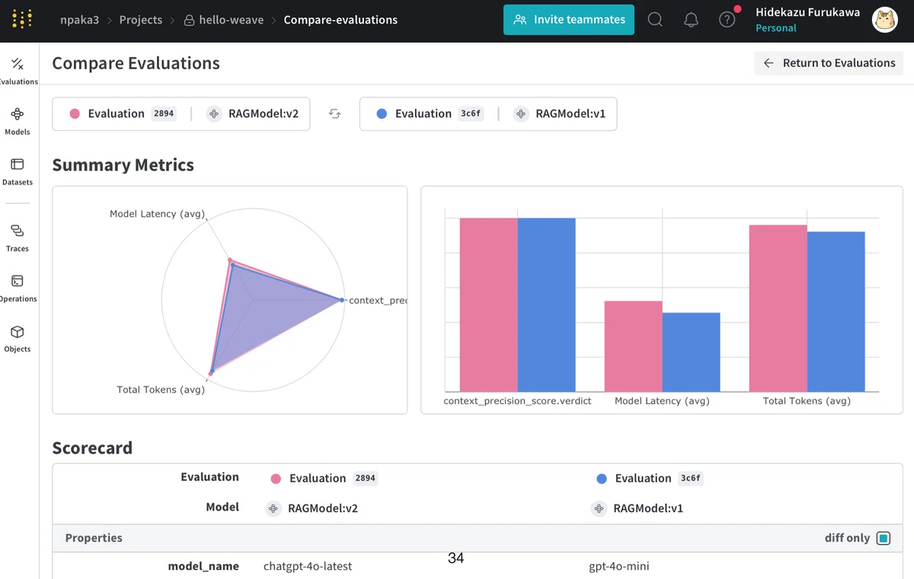914x579 pixels.
Task: Click pink Model Latency bar
Action: (x=634, y=346)
